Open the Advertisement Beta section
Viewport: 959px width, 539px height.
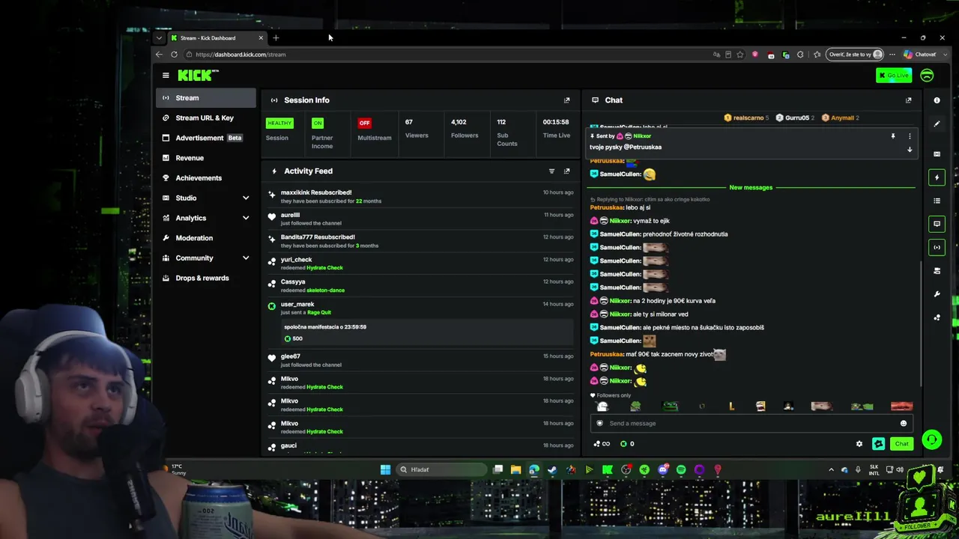pos(206,138)
